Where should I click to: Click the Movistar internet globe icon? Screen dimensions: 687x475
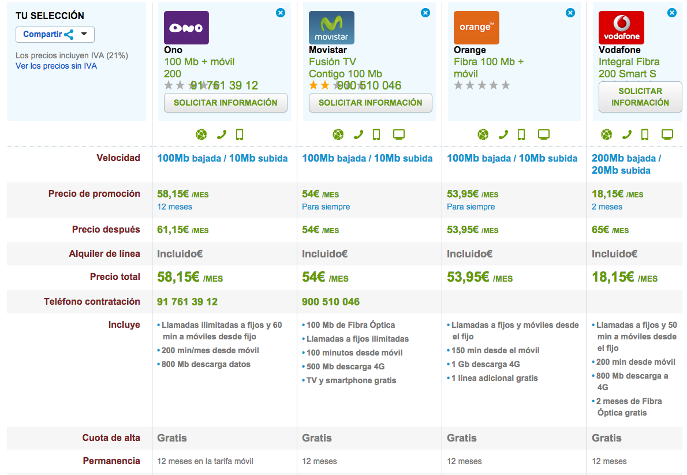[338, 134]
